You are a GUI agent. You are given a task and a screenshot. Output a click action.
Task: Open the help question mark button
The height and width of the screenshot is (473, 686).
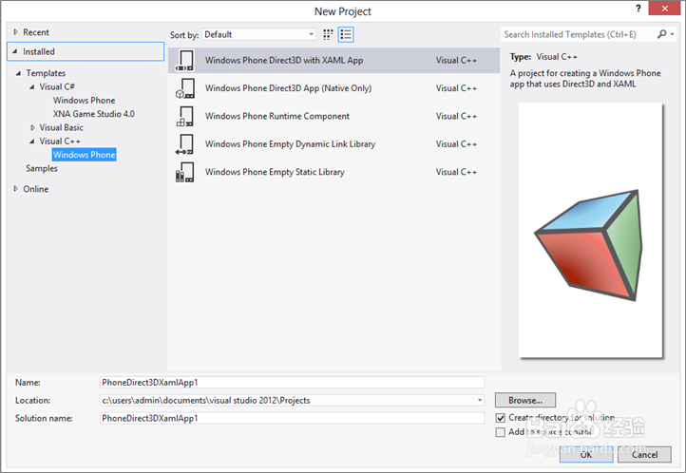click(x=638, y=9)
